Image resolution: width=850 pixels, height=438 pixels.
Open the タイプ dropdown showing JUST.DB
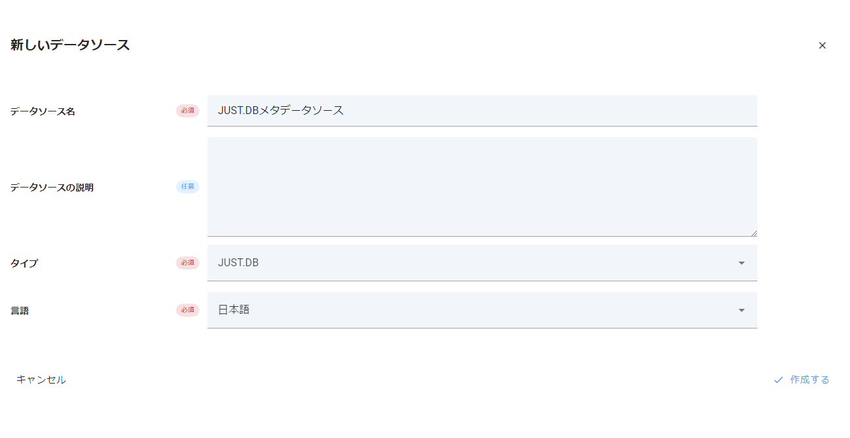(x=473, y=263)
